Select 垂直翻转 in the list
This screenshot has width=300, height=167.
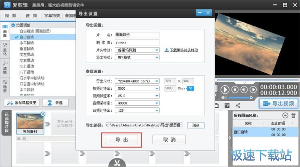pyautogui.click(x=26, y=48)
